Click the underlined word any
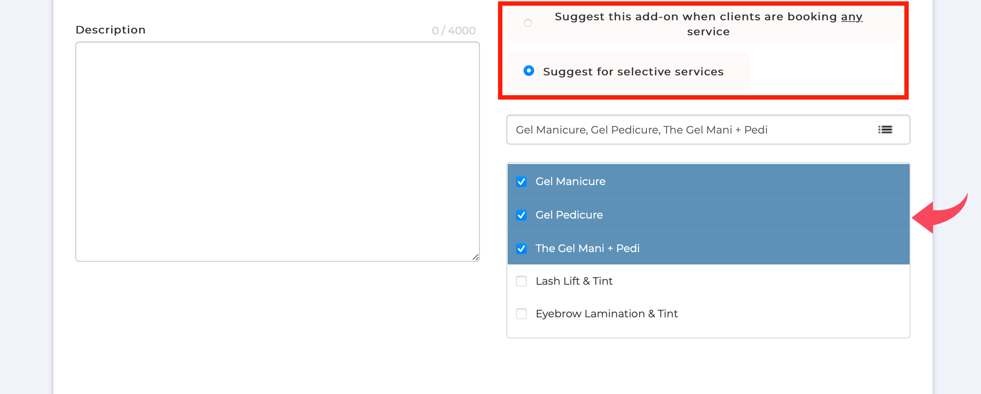Viewport: 981px width, 394px height. [851, 17]
